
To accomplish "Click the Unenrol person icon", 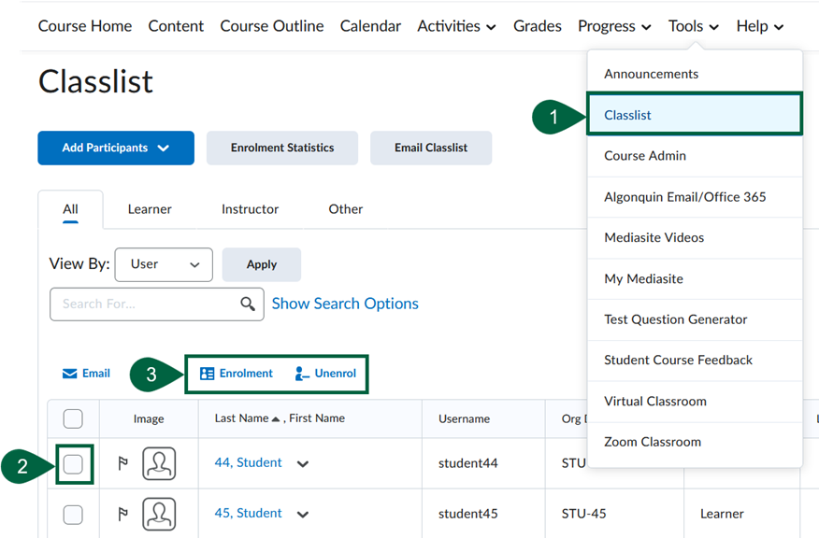I will [300, 373].
